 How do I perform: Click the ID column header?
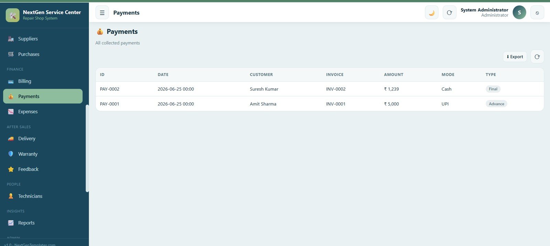pyautogui.click(x=102, y=75)
